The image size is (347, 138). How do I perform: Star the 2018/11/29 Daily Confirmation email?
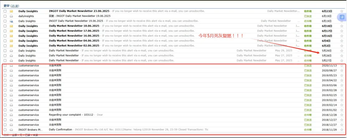tap(342, 130)
